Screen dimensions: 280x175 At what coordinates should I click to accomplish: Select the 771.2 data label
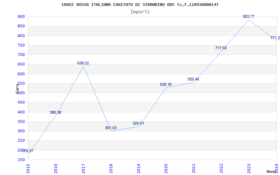tap(275, 38)
